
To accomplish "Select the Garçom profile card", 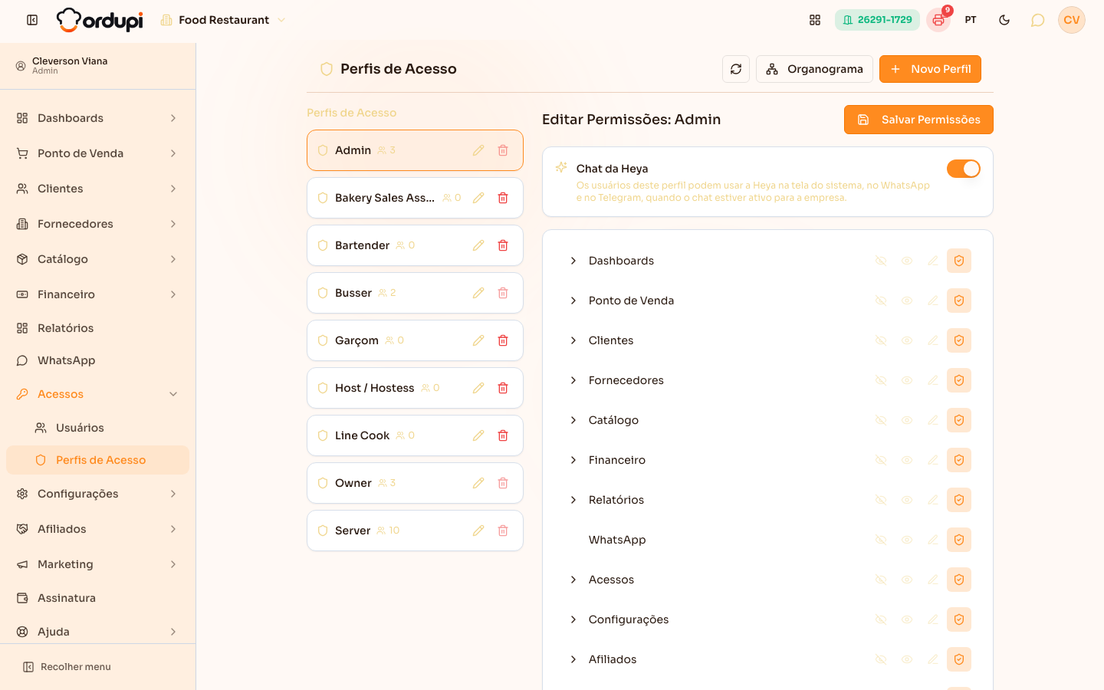I will coord(415,340).
